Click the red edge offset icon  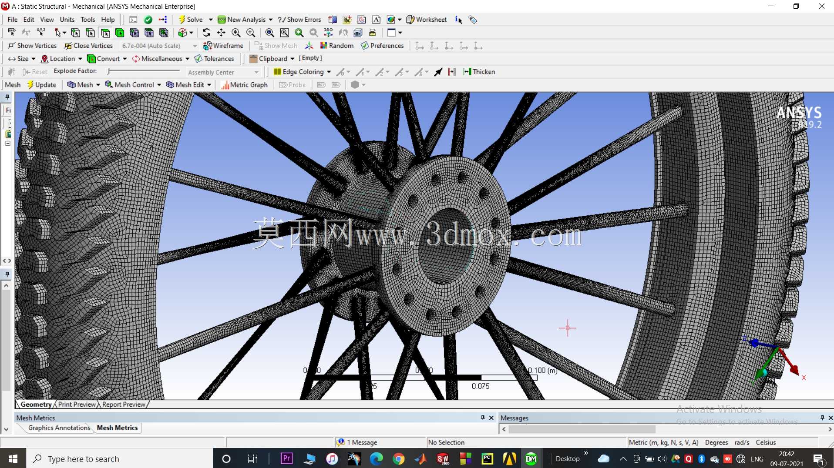click(x=452, y=72)
